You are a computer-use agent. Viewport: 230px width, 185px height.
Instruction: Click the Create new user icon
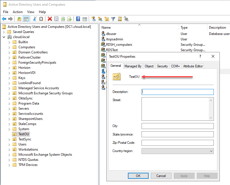pos(93,19)
